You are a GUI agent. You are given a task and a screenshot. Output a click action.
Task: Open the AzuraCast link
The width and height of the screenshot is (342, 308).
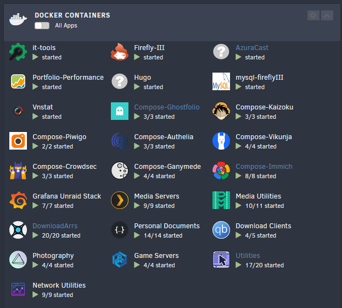point(252,48)
